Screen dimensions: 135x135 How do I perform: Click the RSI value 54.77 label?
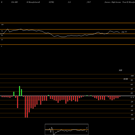coord(124,32)
